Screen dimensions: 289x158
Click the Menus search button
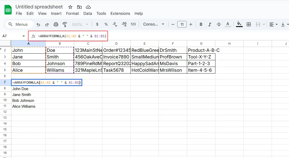(18, 25)
